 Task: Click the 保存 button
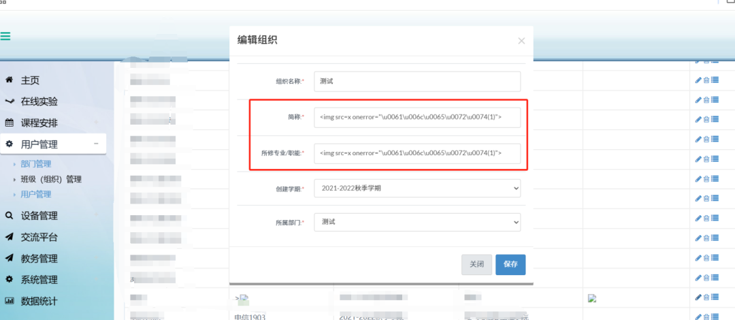point(510,265)
